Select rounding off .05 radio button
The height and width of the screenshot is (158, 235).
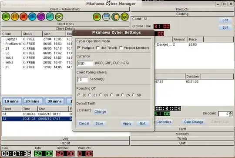click(x=101, y=95)
